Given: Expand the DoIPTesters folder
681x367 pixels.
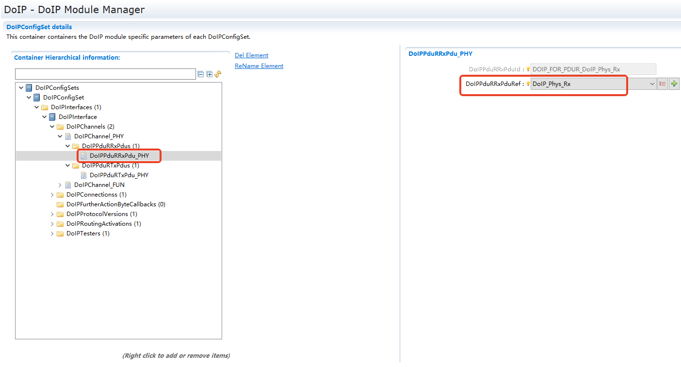Looking at the screenshot, I should (52, 234).
